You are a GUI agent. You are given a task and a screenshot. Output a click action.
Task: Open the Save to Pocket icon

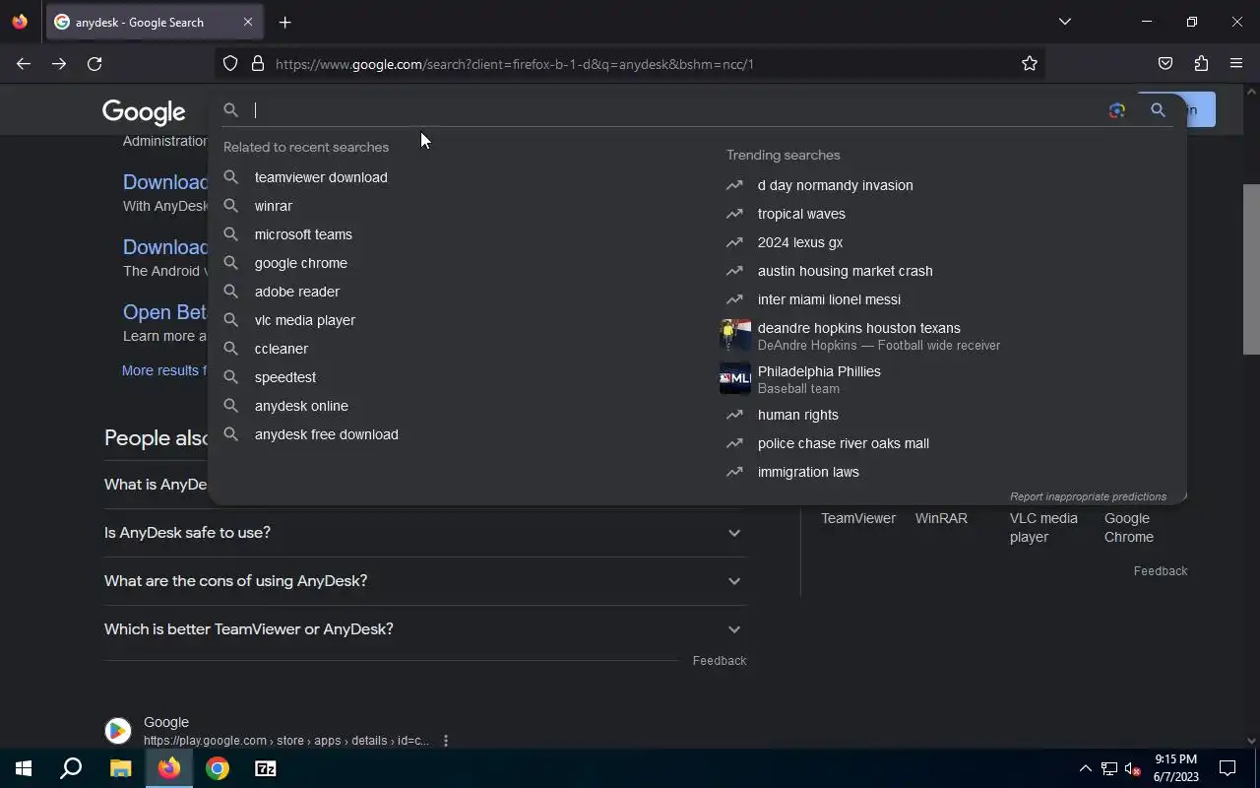[x=1165, y=64]
